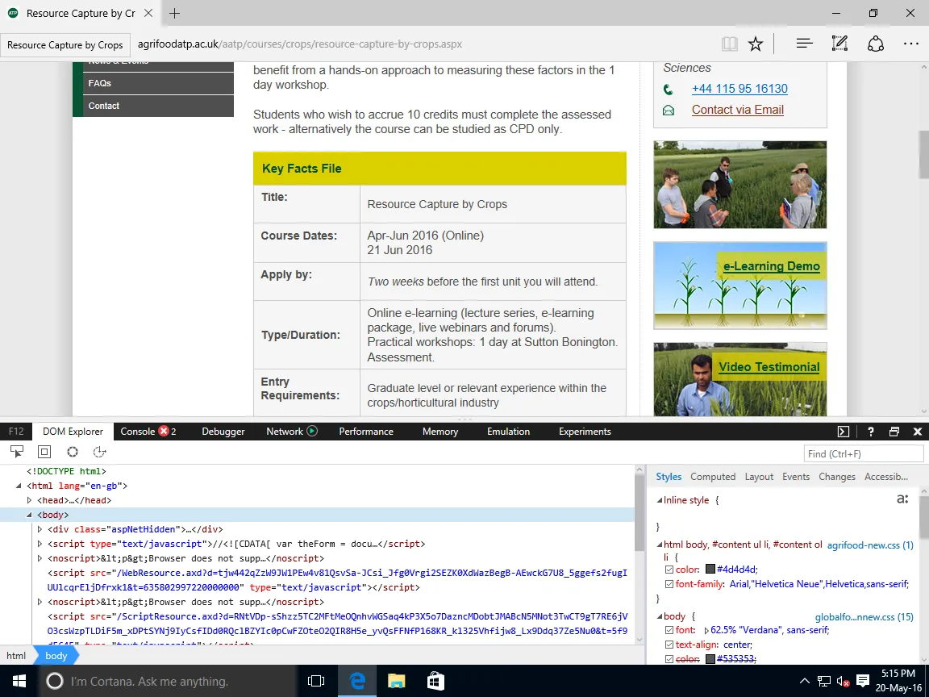Click the Cortana search box
Viewport: 929px width, 697px height.
[169, 681]
